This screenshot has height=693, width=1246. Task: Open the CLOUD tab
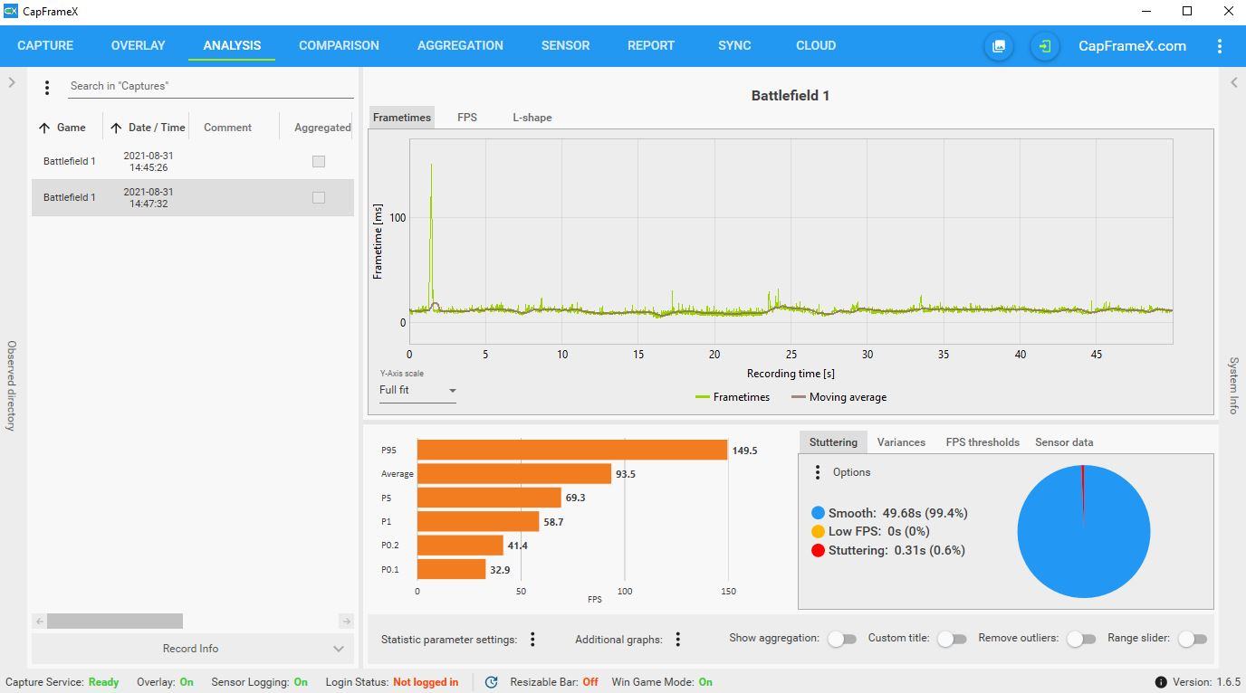tap(816, 45)
